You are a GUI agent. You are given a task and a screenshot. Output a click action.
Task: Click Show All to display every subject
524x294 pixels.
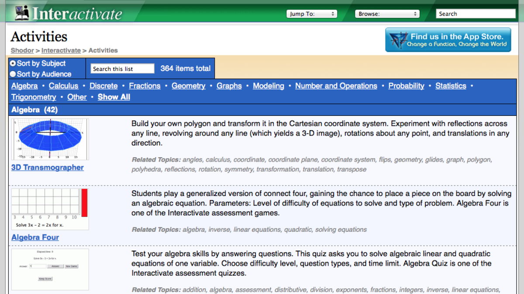(114, 97)
